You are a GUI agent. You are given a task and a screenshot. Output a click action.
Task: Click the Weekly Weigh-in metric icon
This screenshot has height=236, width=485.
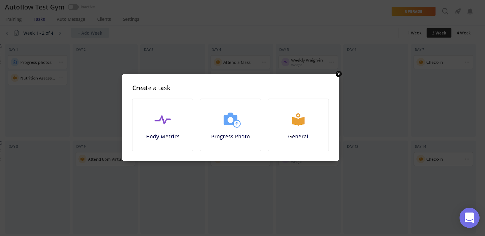pyautogui.click(x=286, y=62)
